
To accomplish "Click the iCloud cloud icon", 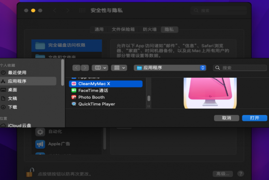I will (3, 126).
